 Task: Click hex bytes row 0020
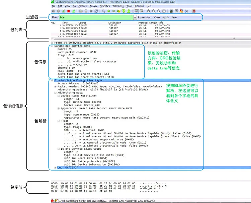click(x=109, y=188)
